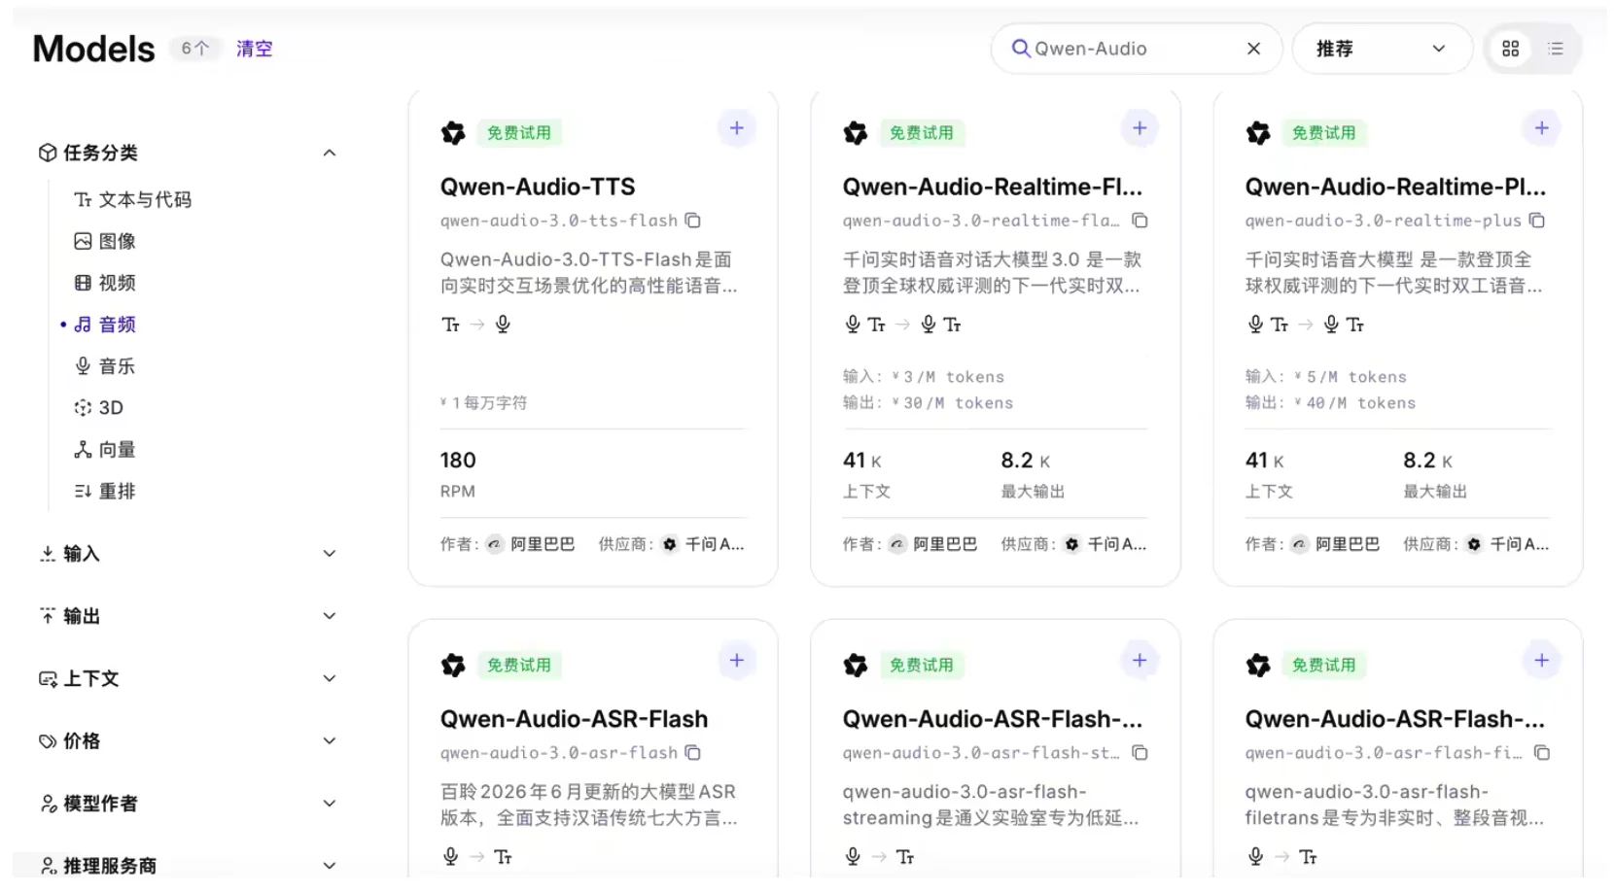Image resolution: width=1614 pixels, height=892 pixels.
Task: Click the ¥1 每万字符 price text
Action: coord(483,403)
